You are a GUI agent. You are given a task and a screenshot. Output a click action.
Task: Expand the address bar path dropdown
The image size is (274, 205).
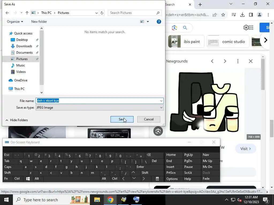[96, 13]
